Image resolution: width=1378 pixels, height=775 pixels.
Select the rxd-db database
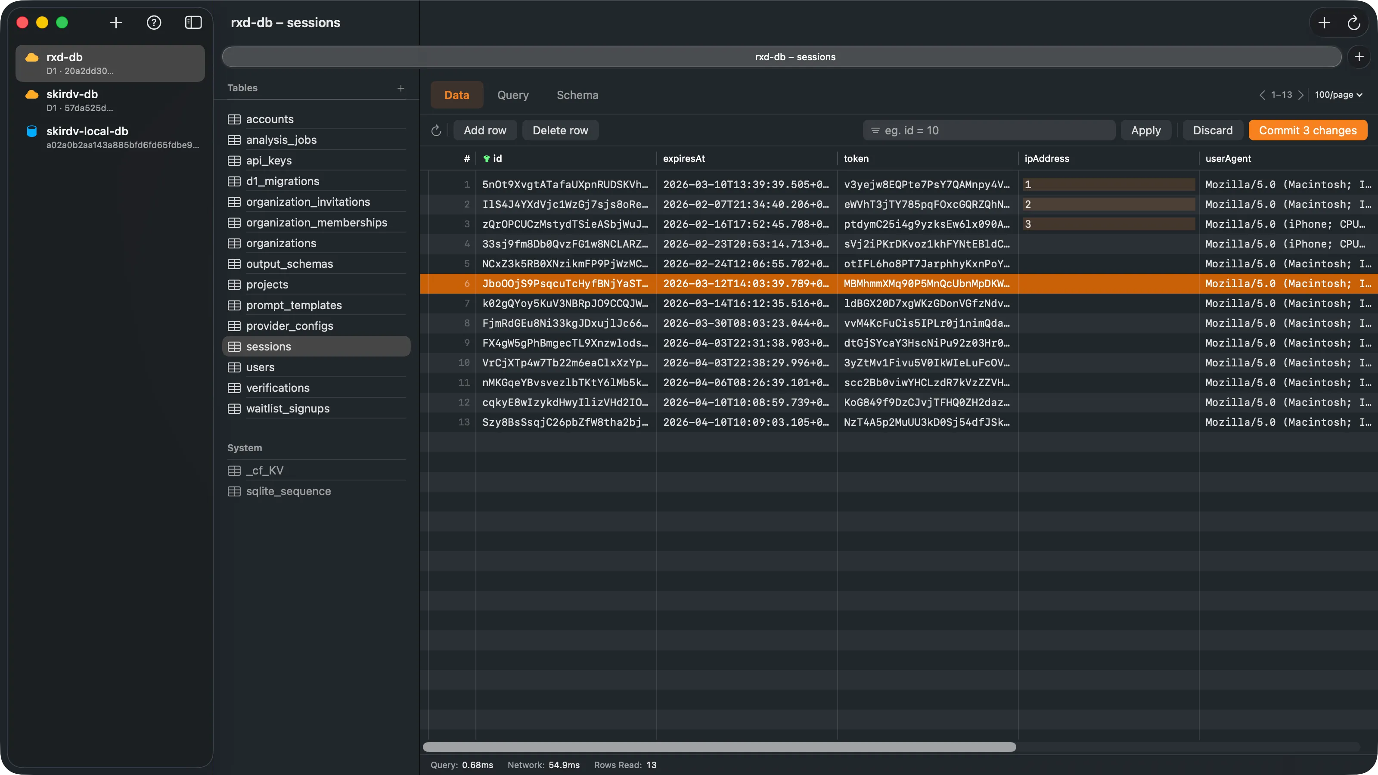pyautogui.click(x=110, y=62)
